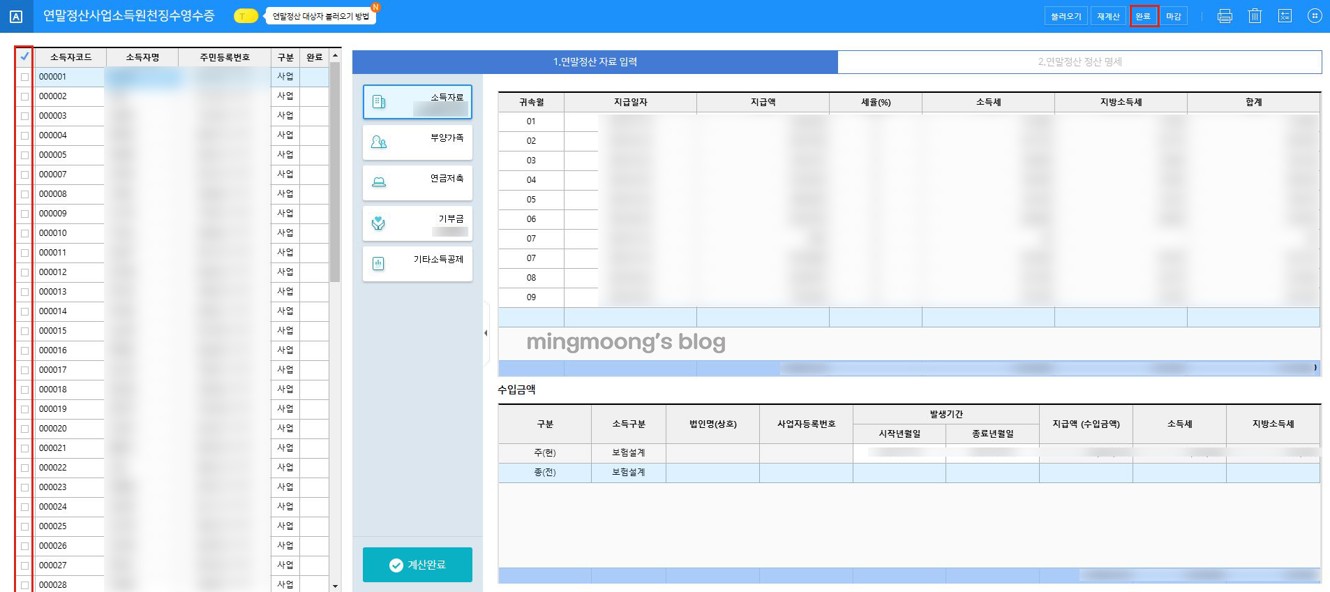Select code cell 000028
The height and width of the screenshot is (592, 1330).
pos(70,585)
